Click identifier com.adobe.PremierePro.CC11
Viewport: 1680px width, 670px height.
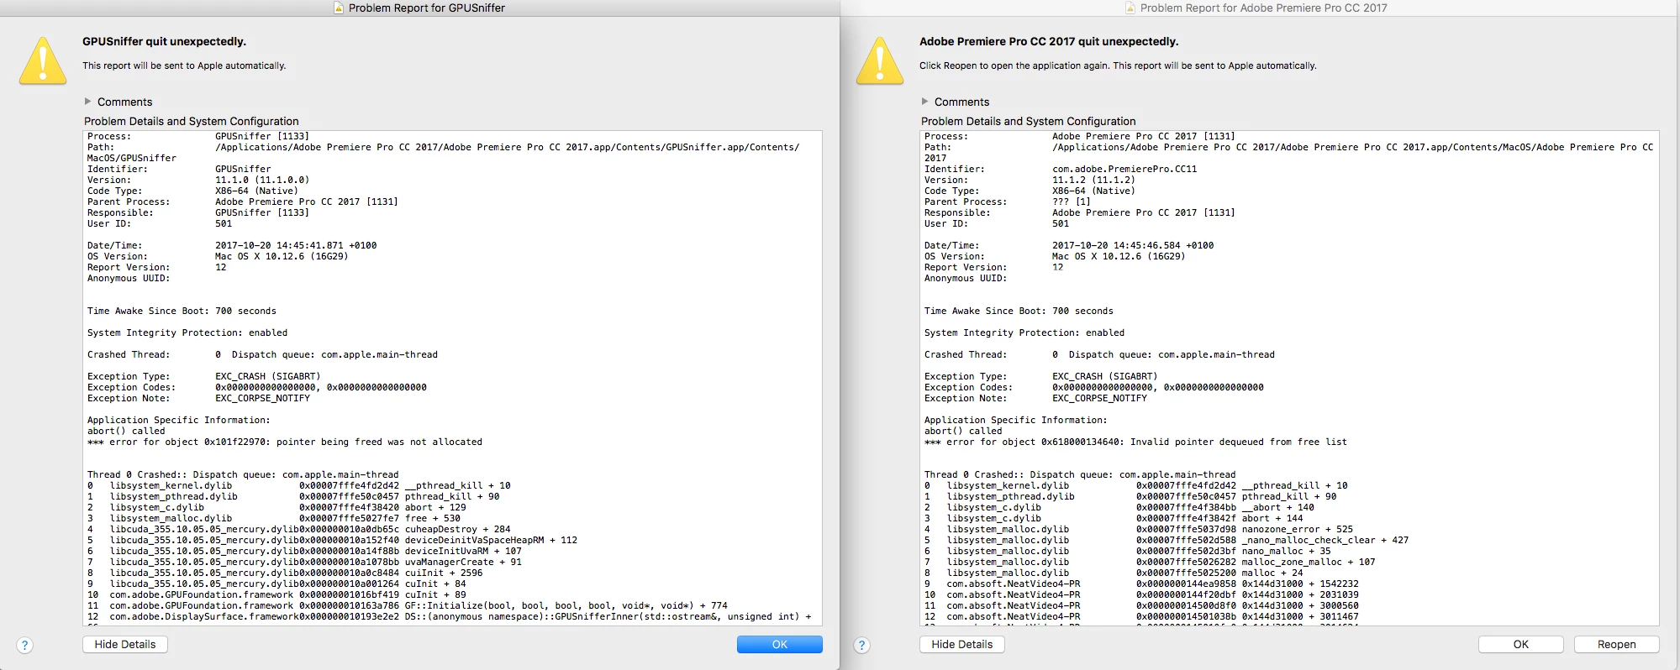(1124, 169)
